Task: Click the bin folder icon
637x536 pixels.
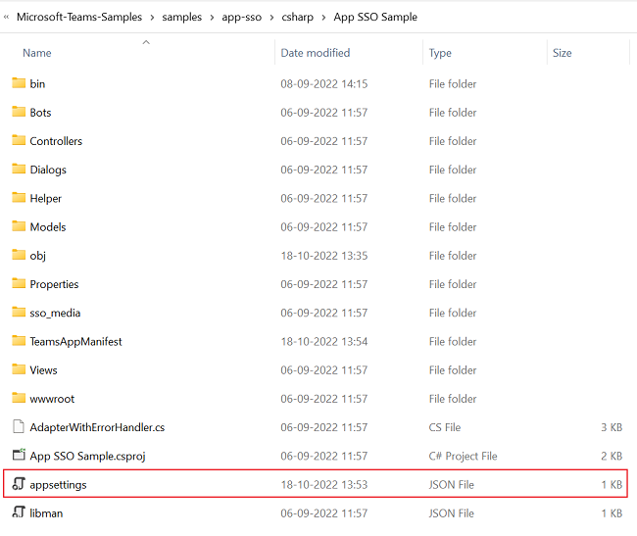Action: pos(19,83)
